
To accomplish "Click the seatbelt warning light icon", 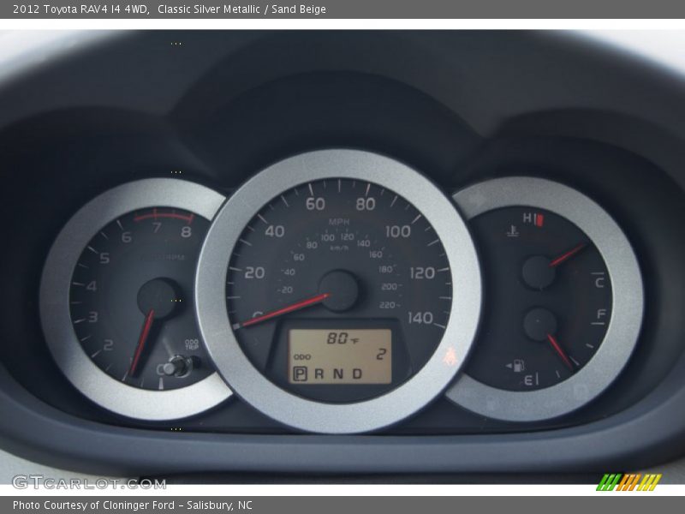I will click(x=450, y=356).
